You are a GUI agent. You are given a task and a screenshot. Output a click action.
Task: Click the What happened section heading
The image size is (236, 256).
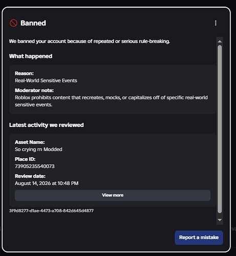point(31,56)
